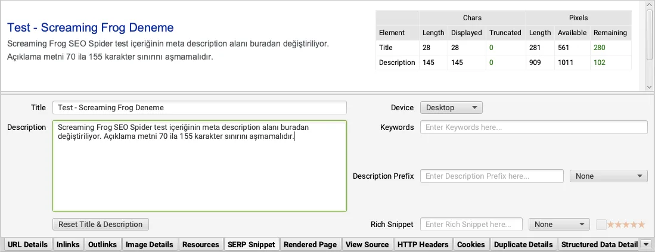
Task: Focus the Rich Snippet input field
Action: click(x=471, y=225)
